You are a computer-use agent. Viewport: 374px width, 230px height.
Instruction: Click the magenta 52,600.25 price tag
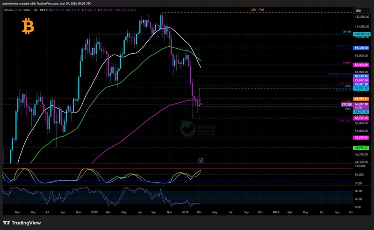point(361,137)
